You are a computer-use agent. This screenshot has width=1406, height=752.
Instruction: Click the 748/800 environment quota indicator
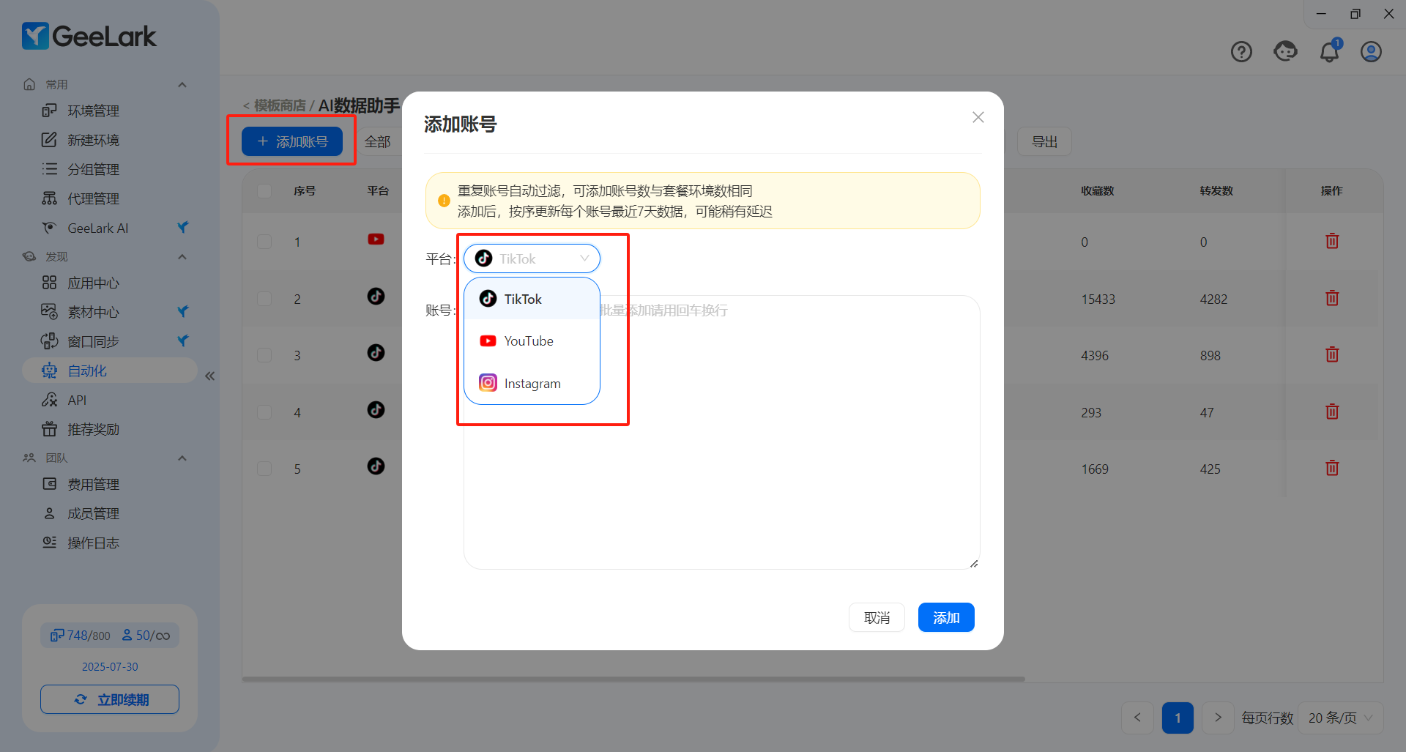point(80,636)
